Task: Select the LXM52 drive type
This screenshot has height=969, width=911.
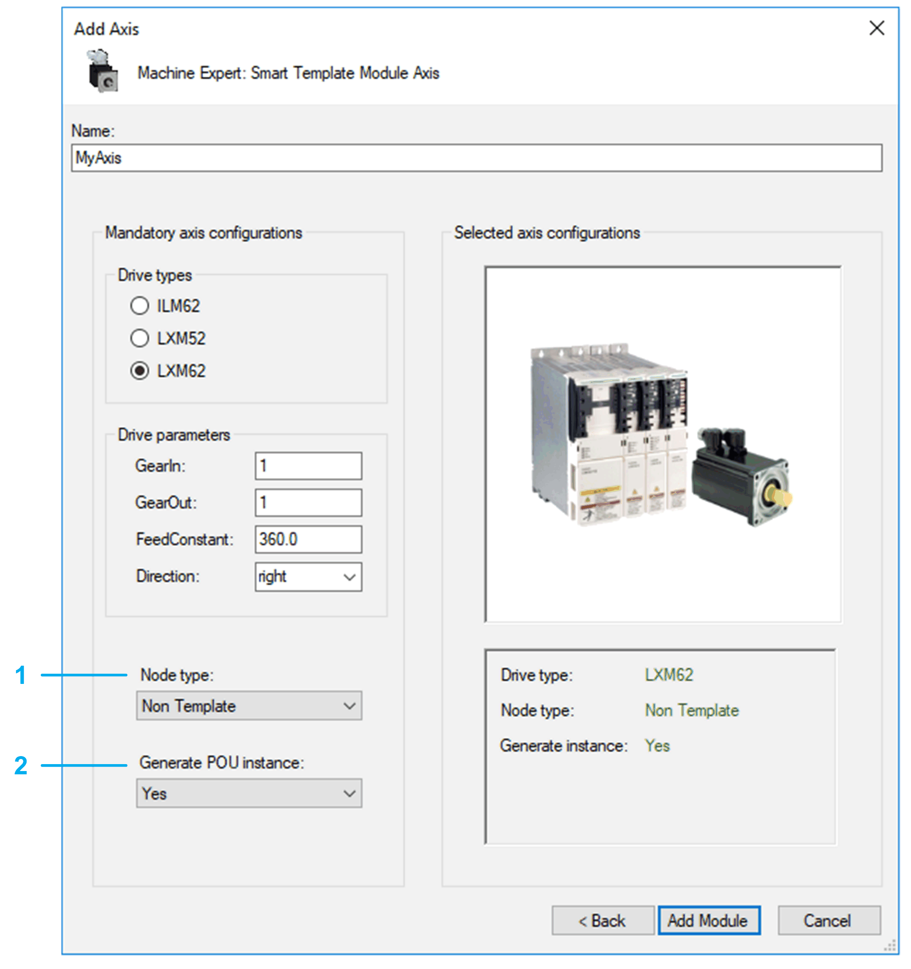Action: [x=139, y=338]
